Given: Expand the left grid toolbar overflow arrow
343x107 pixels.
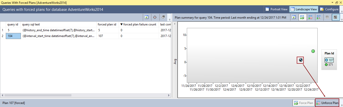Looking at the screenshot, I should pos(169,19).
